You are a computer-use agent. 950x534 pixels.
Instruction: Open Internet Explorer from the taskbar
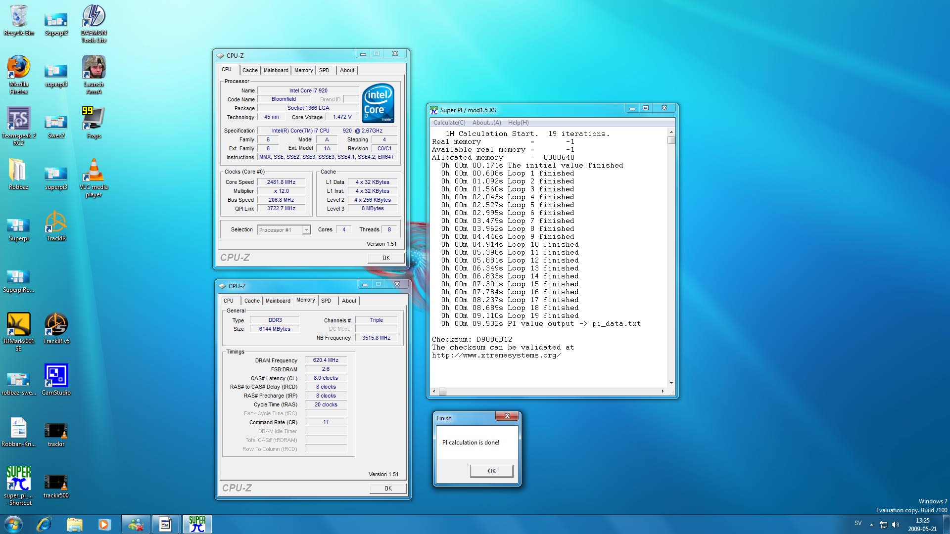coord(44,524)
